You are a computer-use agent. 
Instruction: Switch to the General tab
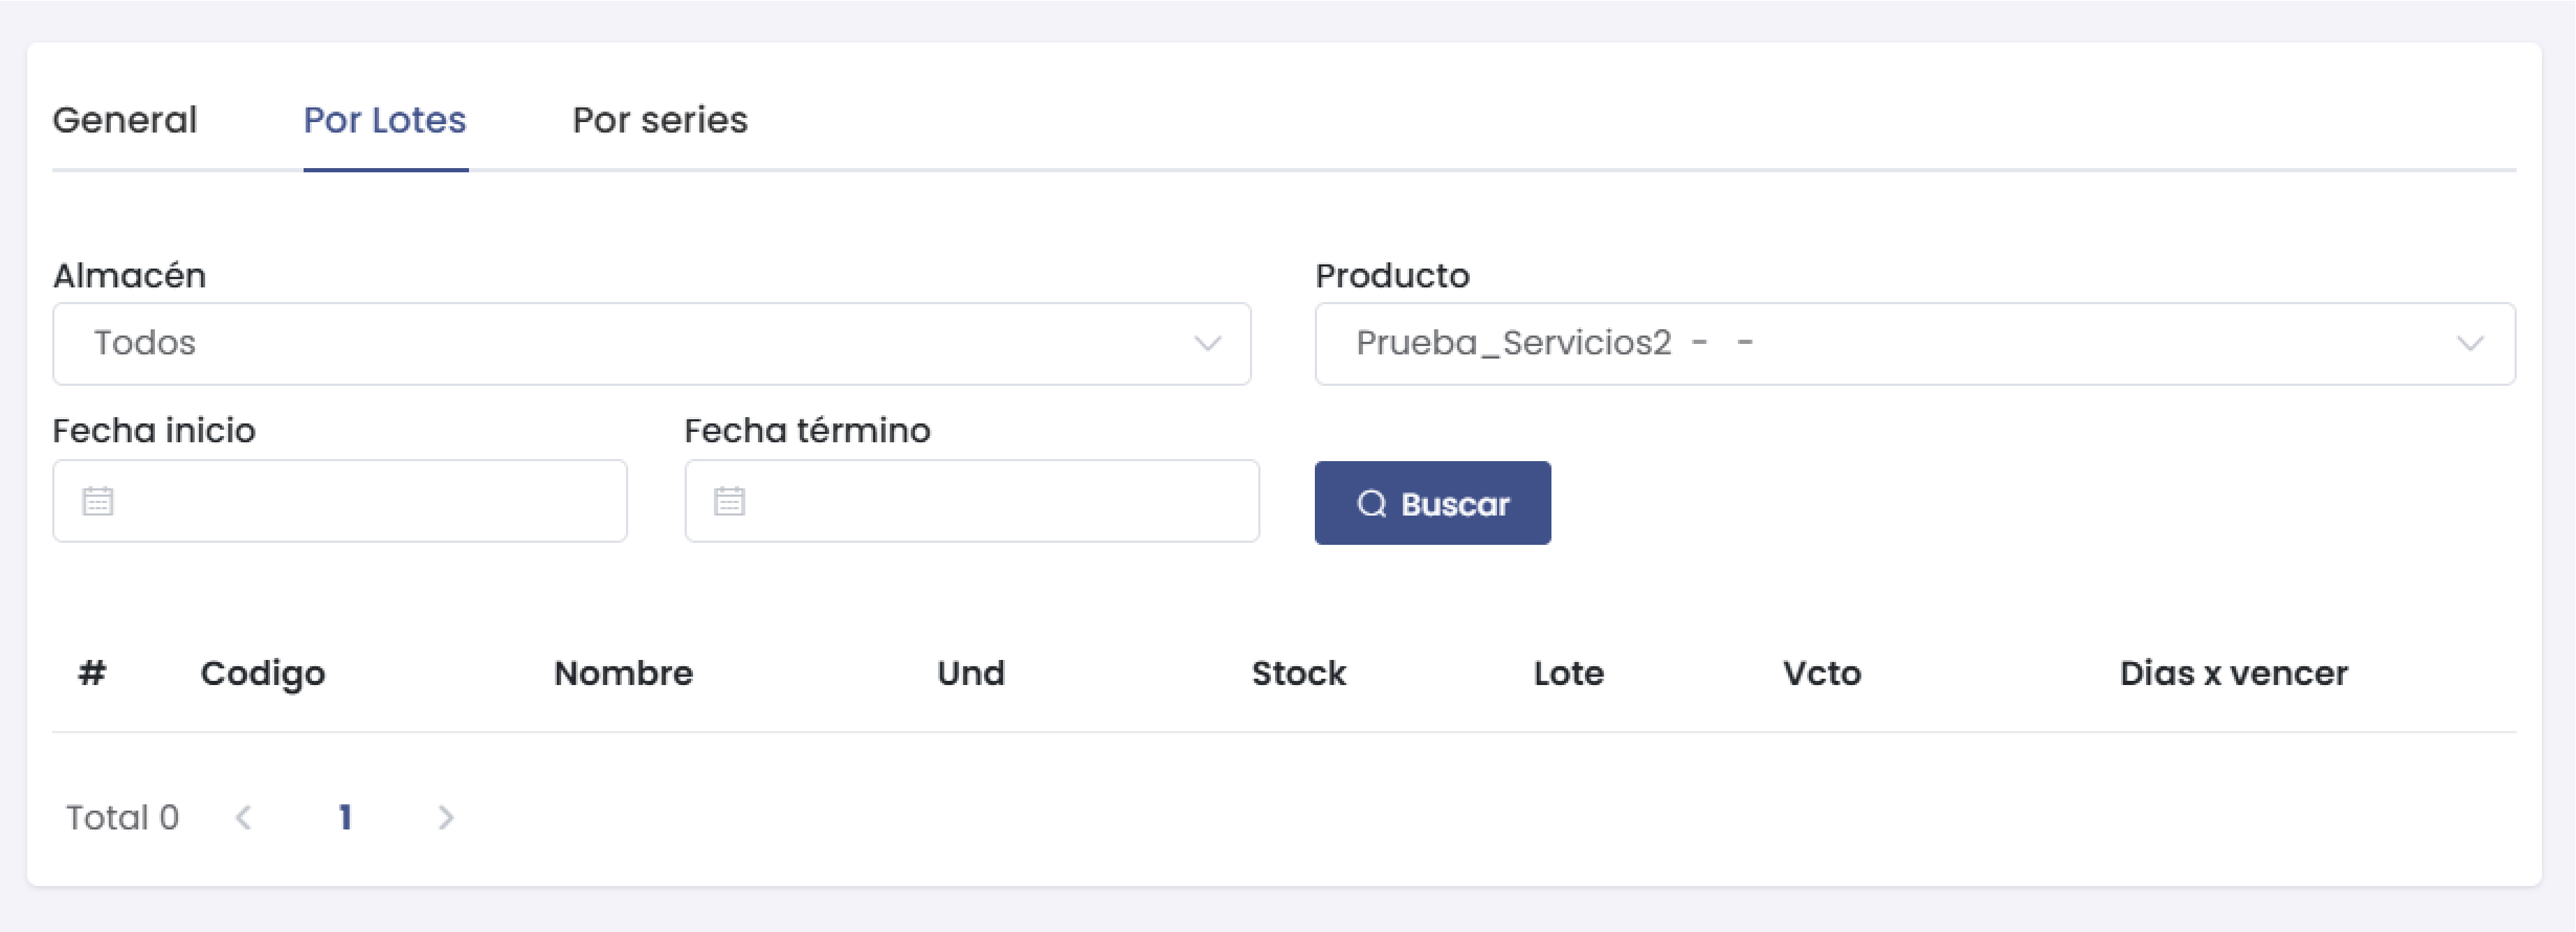125,120
